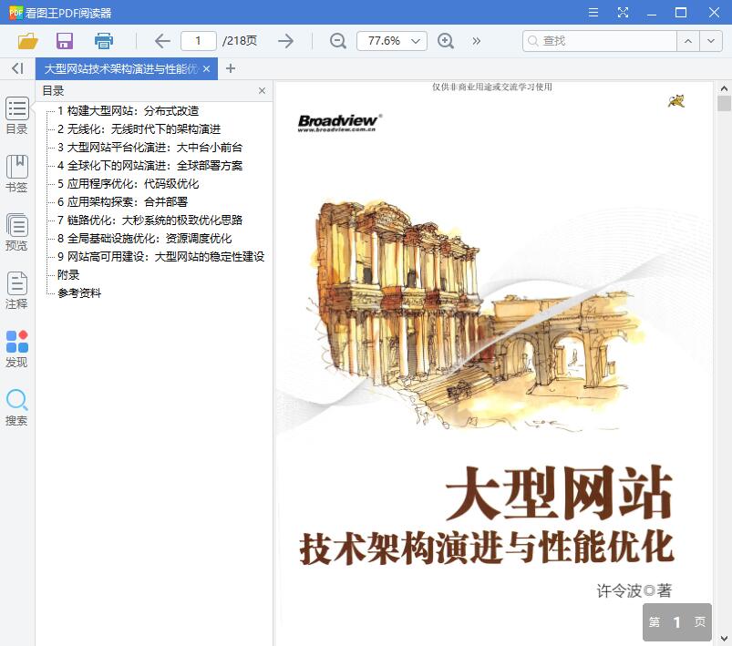Toggle fullscreen mode
This screenshot has width=732, height=646.
(x=624, y=12)
